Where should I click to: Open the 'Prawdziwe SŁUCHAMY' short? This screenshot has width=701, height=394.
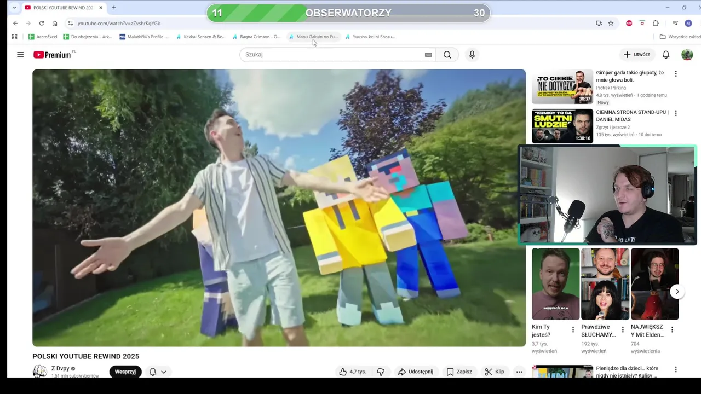(605, 284)
